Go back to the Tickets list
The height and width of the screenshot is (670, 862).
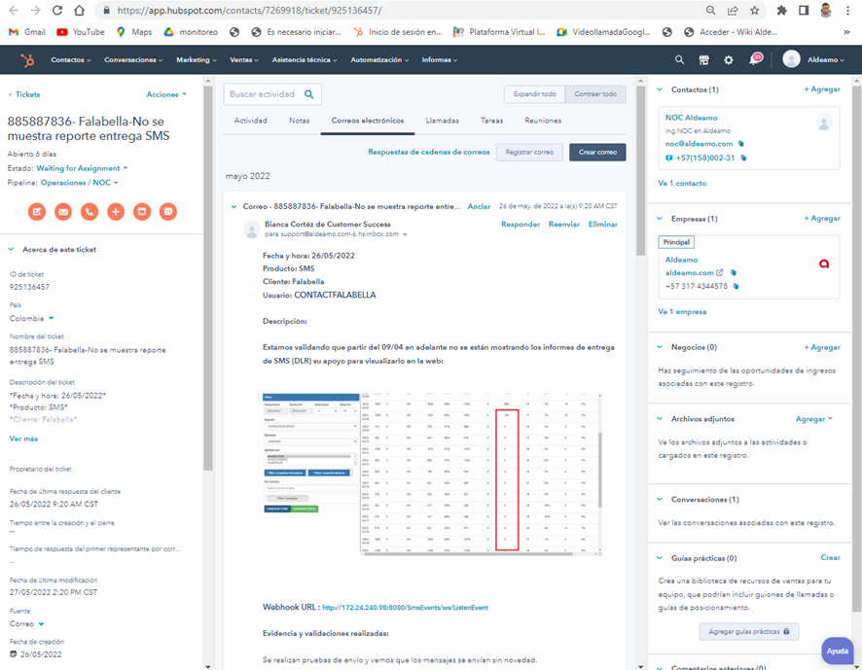point(24,94)
